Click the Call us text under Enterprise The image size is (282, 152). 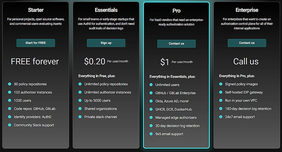246,61
